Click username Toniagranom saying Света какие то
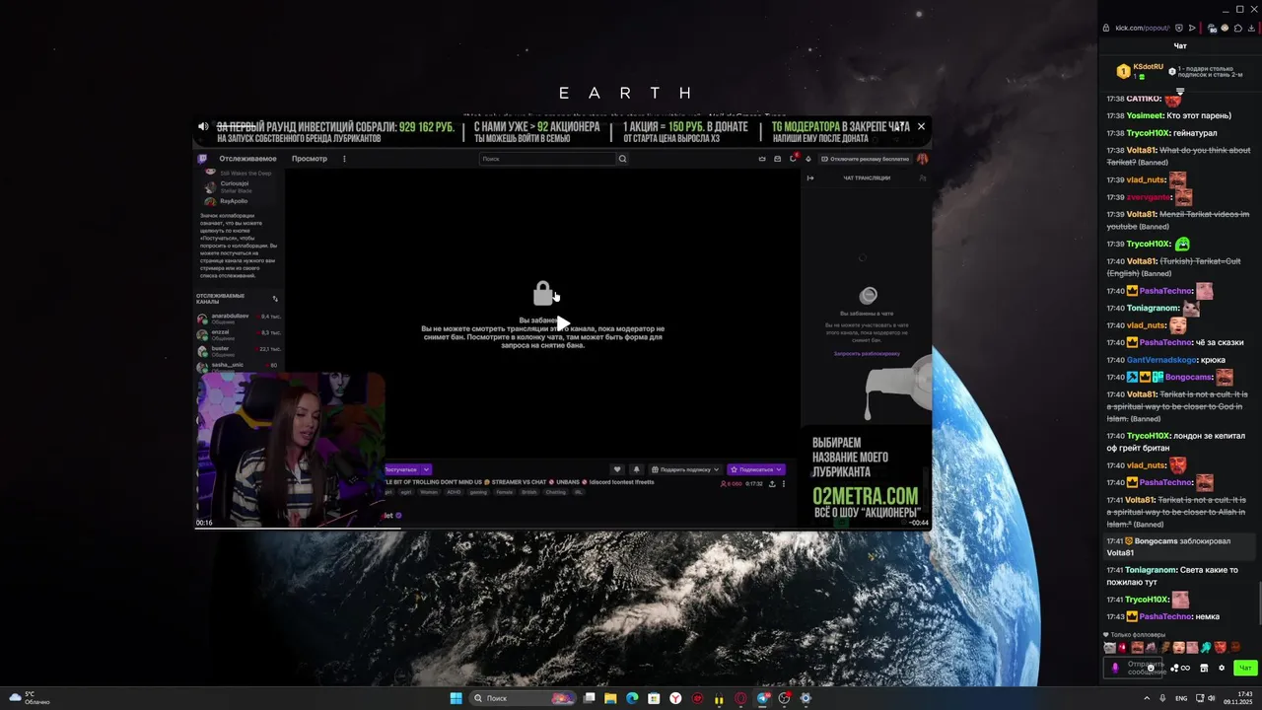 tap(1153, 570)
